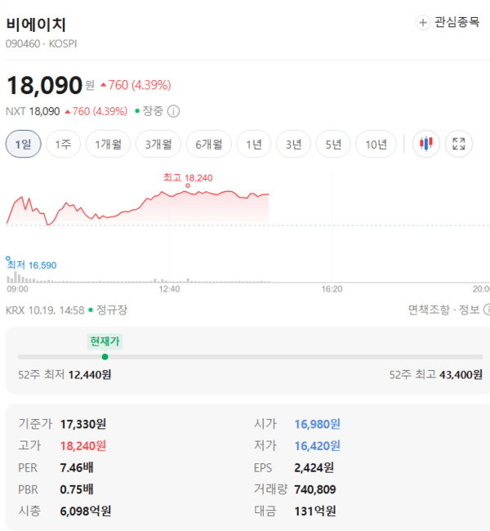490x531 pixels.
Task: Switch chart to candlestick view
Action: coord(426,144)
